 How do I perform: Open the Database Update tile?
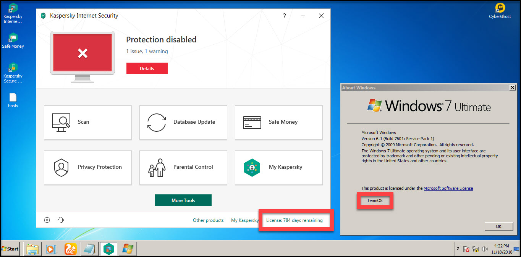tap(183, 123)
